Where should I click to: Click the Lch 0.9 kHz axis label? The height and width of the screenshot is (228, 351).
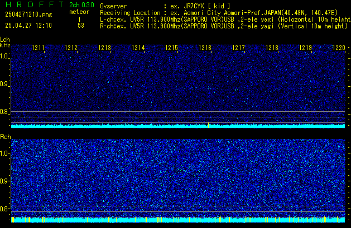coord(4,84)
